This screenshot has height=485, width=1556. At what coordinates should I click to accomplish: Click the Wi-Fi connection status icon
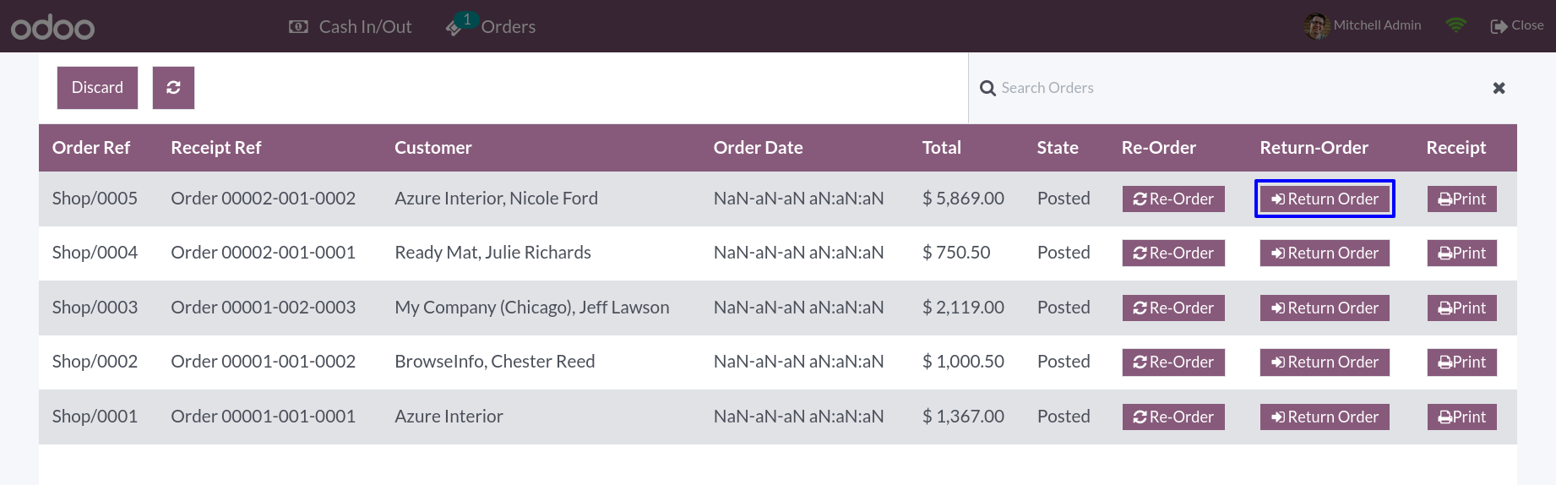point(1455,25)
